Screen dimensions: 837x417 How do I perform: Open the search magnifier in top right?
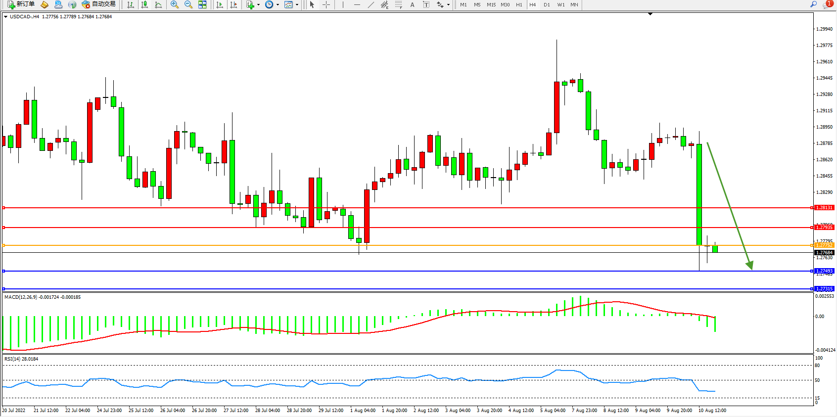[813, 4]
